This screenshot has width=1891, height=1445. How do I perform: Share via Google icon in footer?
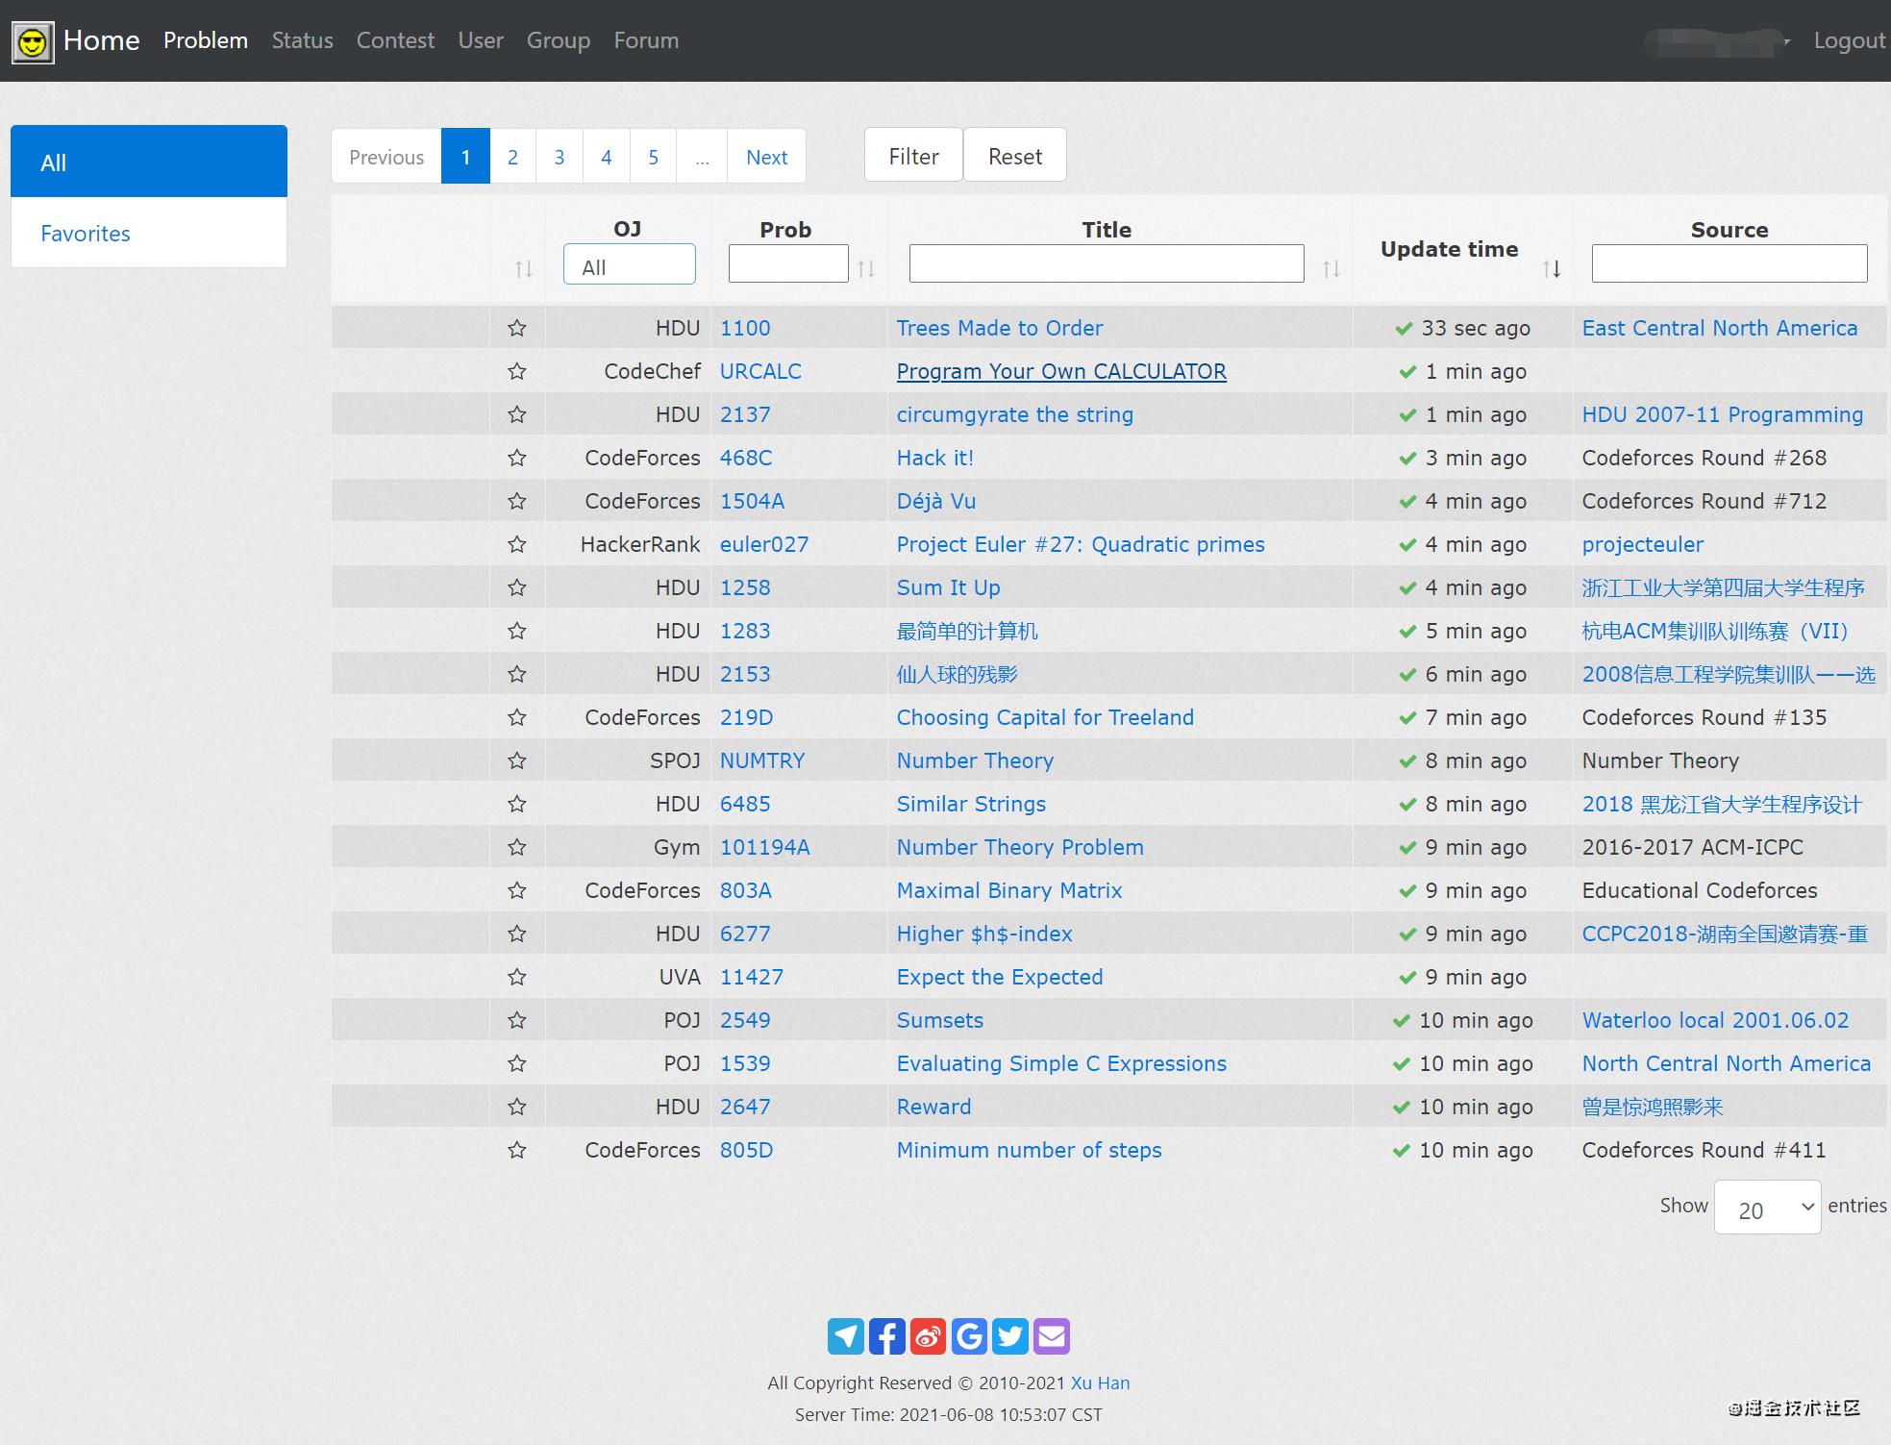pyautogui.click(x=969, y=1336)
